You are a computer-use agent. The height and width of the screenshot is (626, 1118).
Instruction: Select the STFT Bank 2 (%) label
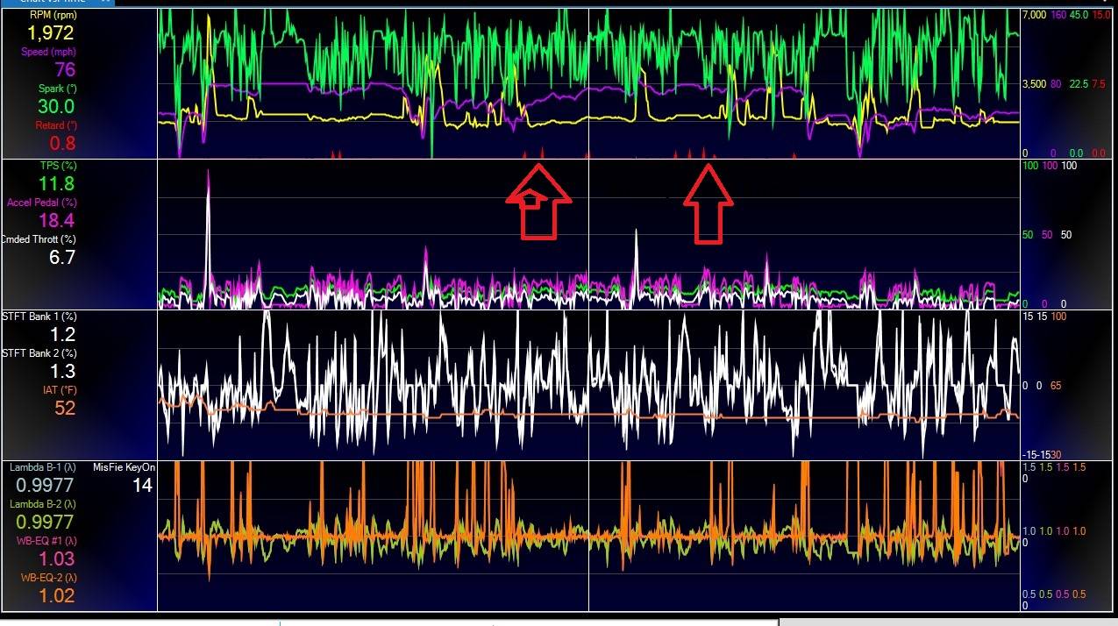click(x=39, y=353)
